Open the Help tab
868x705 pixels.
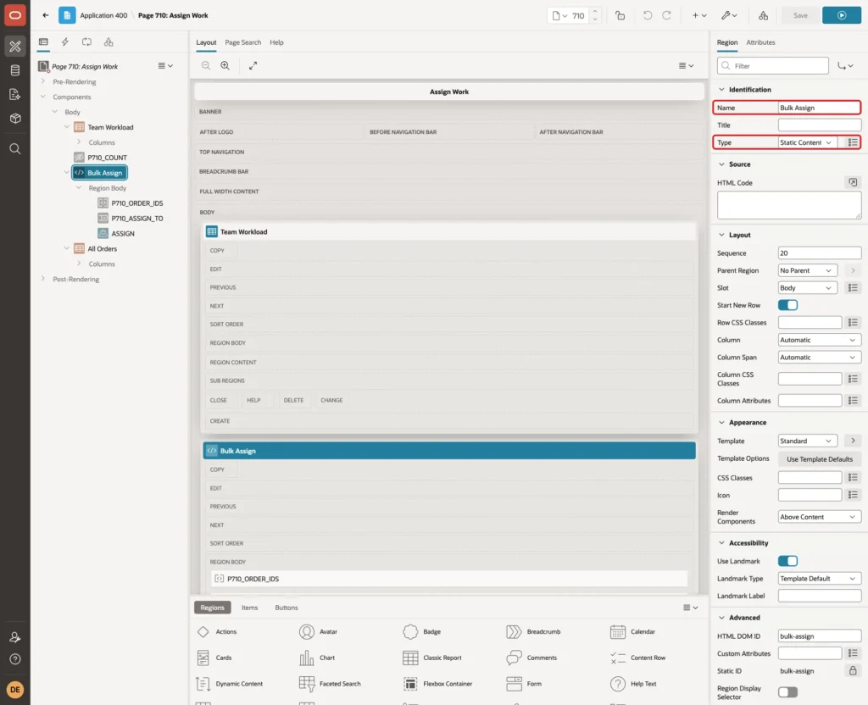[x=276, y=42]
